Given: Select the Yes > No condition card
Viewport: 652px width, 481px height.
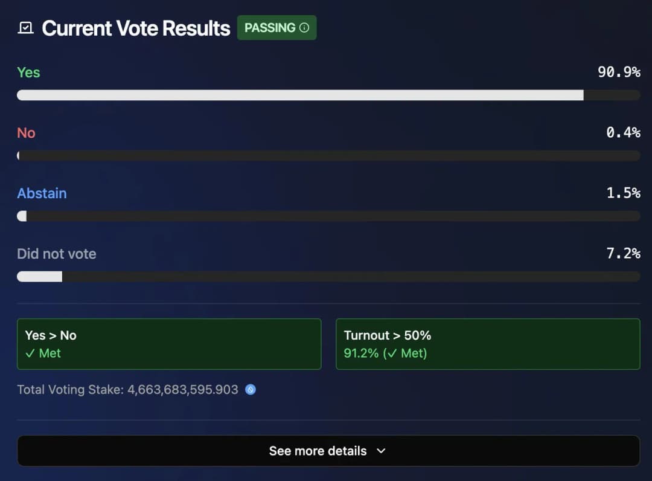Looking at the screenshot, I should (169, 344).
